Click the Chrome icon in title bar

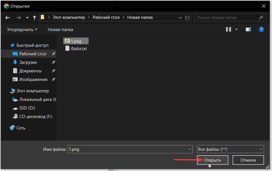click(6, 6)
